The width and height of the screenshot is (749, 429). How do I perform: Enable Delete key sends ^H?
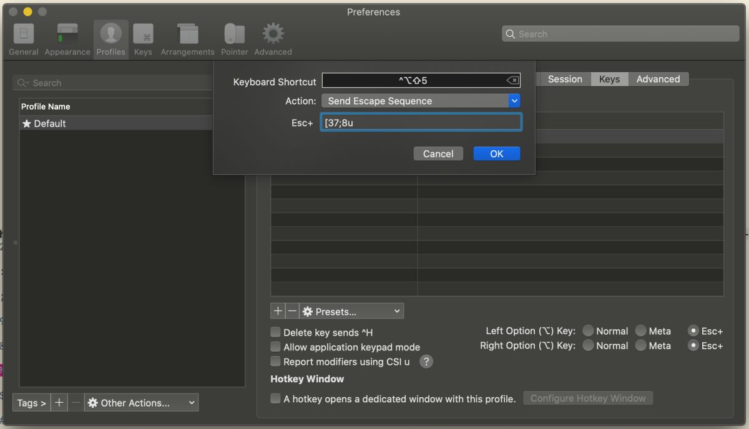click(275, 332)
